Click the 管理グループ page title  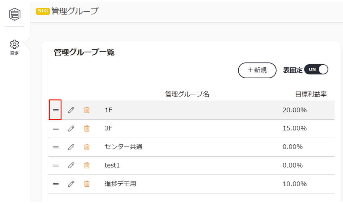point(75,11)
